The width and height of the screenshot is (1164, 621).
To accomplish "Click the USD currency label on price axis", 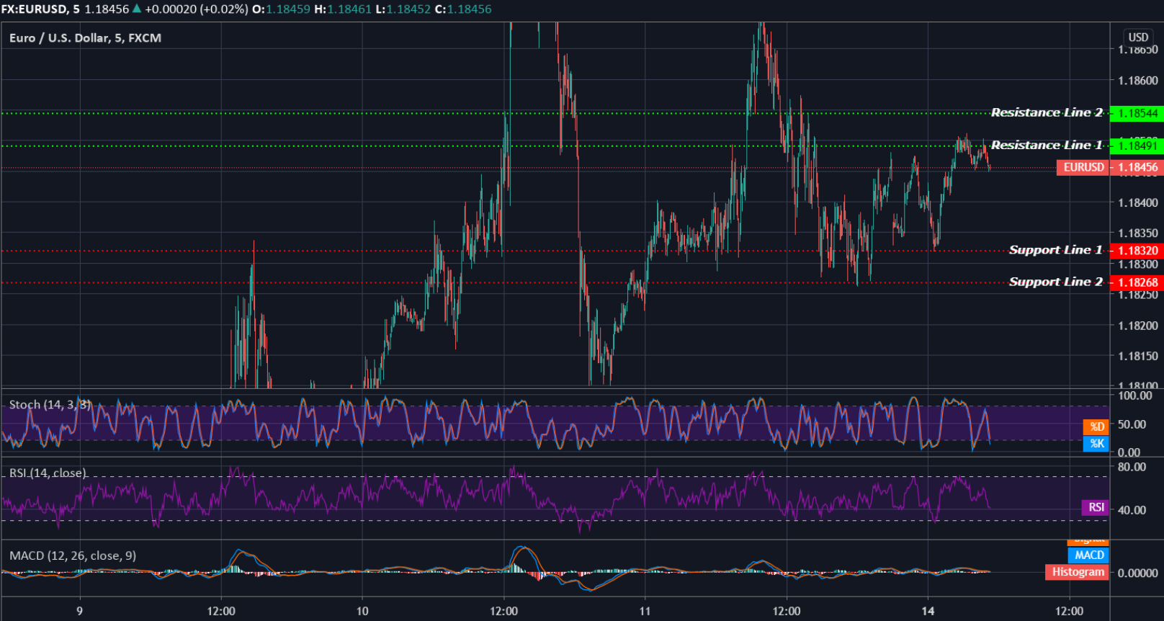I will 1138,37.
